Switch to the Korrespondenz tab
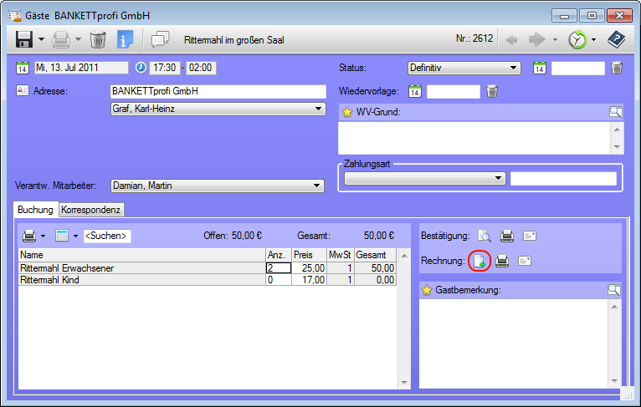 [x=90, y=210]
